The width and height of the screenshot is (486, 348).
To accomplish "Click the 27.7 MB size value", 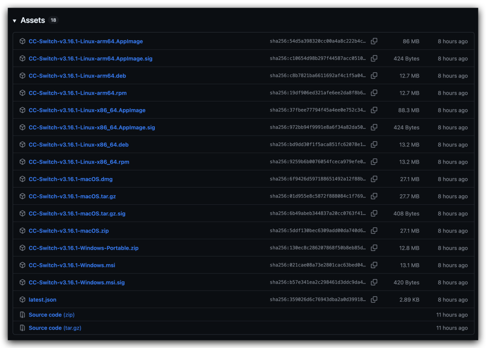I will point(409,196).
